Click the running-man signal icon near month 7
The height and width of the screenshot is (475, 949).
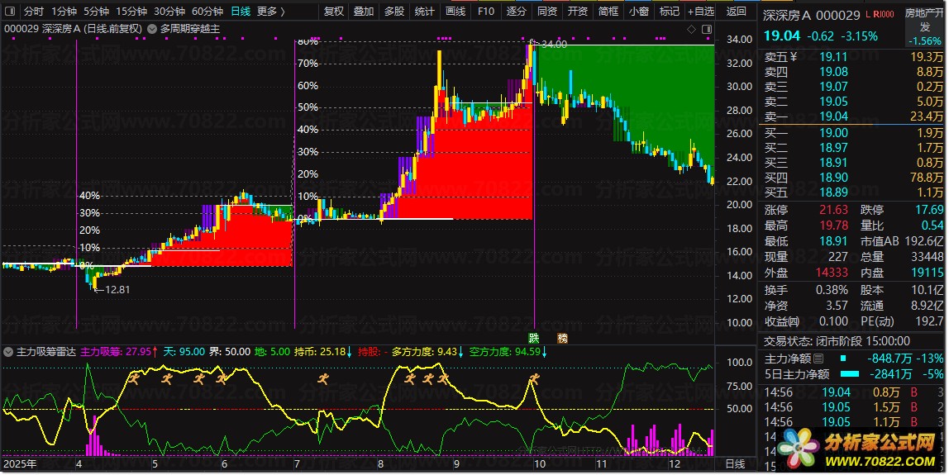pyautogui.click(x=324, y=379)
